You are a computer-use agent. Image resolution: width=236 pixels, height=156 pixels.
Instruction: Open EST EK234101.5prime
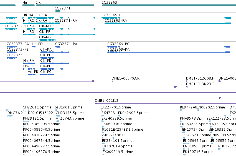coord(117,141)
